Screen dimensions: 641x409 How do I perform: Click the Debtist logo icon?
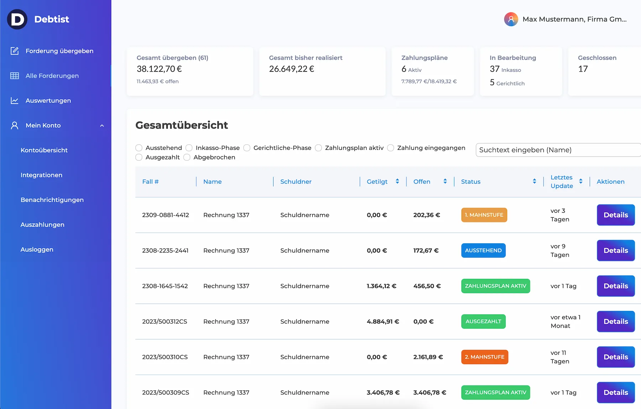[17, 19]
